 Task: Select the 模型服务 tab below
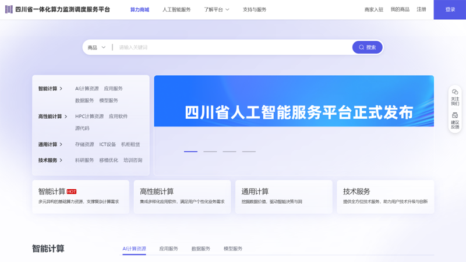[x=232, y=249]
